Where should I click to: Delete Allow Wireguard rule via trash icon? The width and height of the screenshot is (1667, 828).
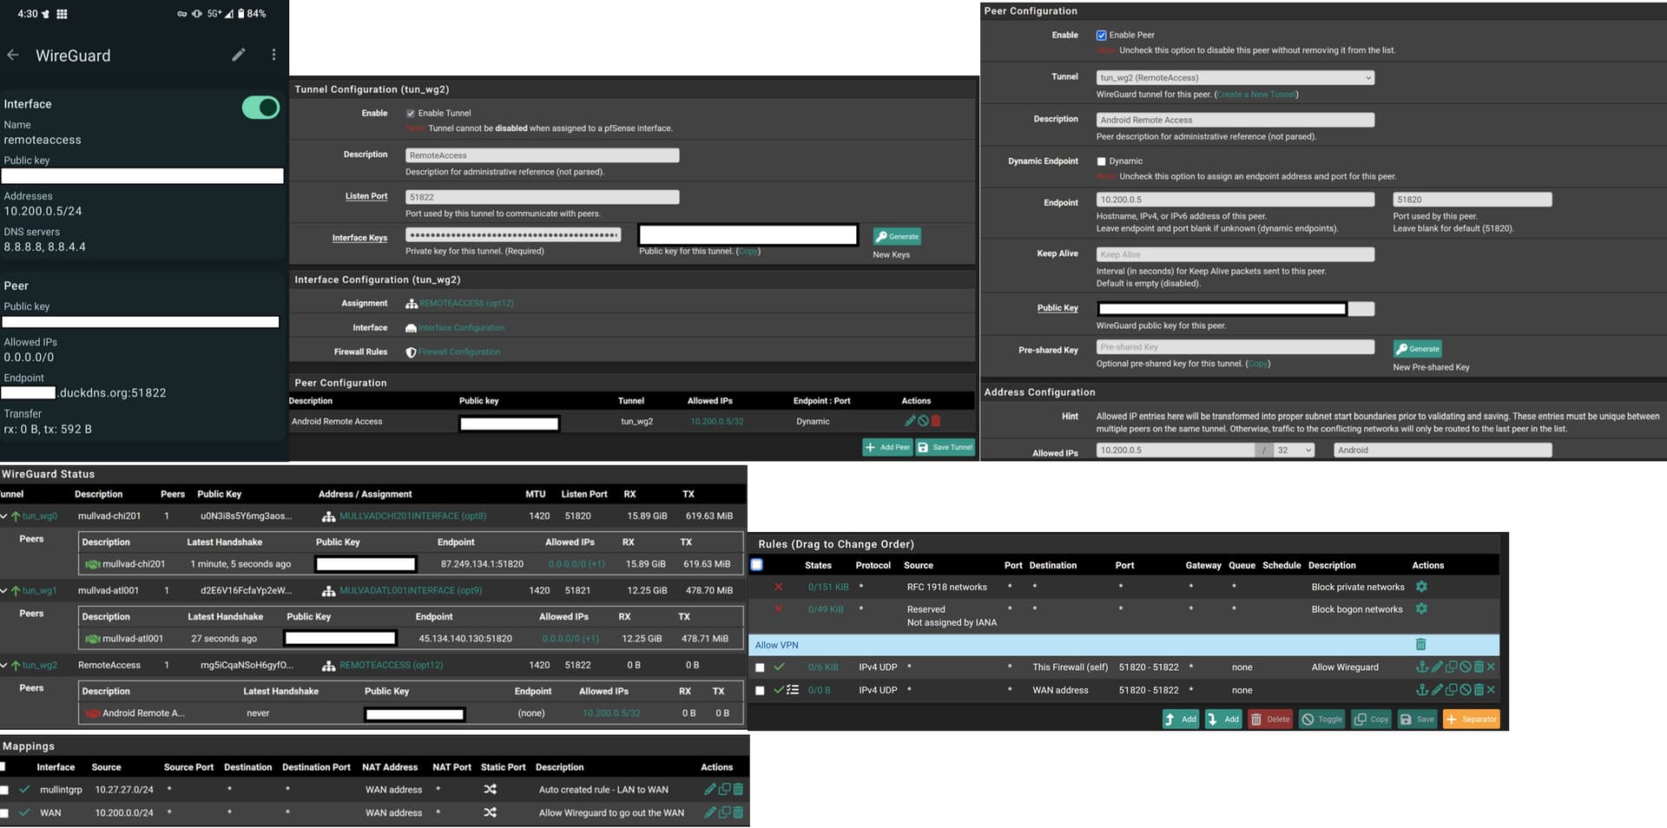click(x=1479, y=667)
